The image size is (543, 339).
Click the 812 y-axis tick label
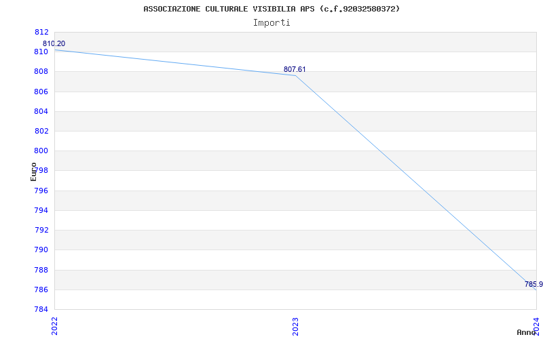41,32
